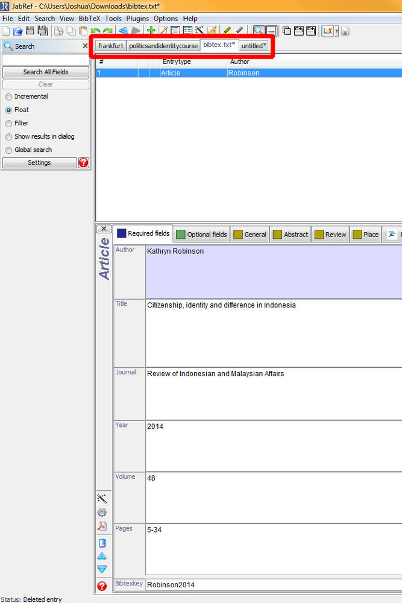Go to previous entry with up arrow
This screenshot has height=603, width=402.
(102, 555)
